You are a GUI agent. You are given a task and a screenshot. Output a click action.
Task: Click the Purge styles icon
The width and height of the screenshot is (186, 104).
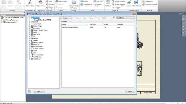point(49,8)
